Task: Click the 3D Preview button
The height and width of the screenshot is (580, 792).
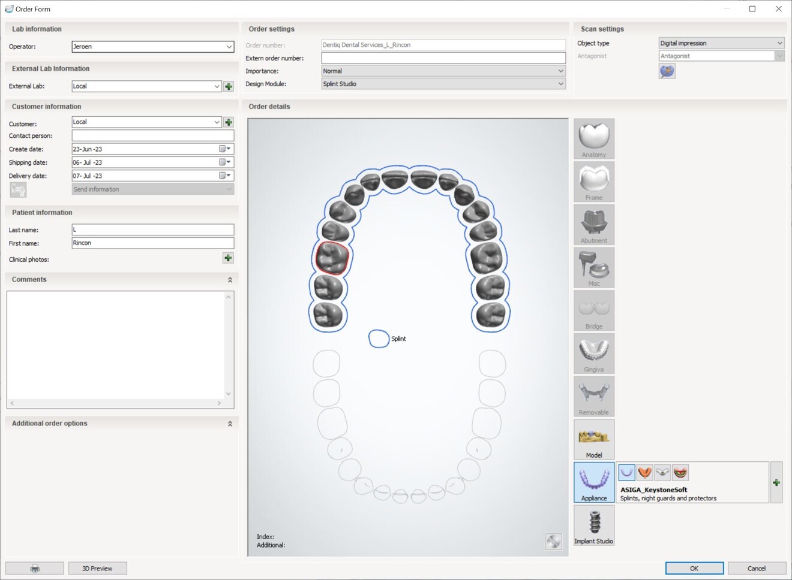Action: pos(97,567)
